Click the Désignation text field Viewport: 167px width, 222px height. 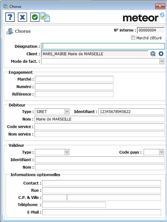103,46
